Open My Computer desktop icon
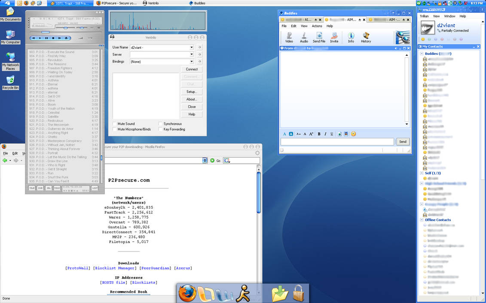The width and height of the screenshot is (486, 303). (11, 37)
